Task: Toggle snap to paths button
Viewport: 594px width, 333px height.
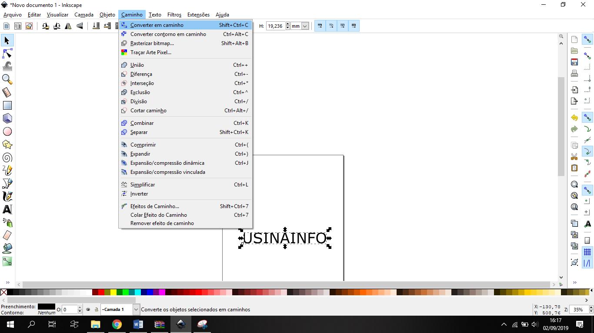Action: tap(587, 129)
